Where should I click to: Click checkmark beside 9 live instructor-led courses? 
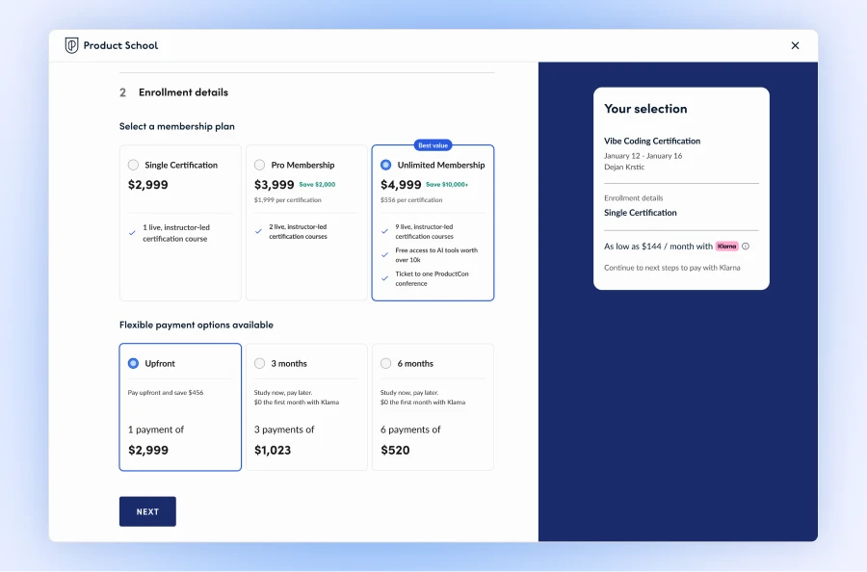point(384,231)
